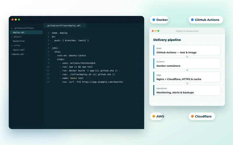Close the Pipeline & infrastructure window
Viewport: 233px width, 145px height.
click(x=153, y=31)
